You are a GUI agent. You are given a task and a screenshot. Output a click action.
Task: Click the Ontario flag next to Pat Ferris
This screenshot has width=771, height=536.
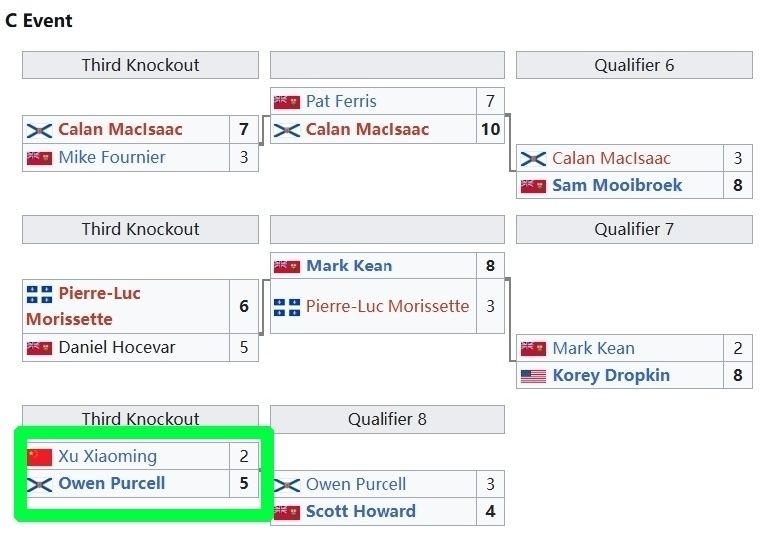(286, 102)
